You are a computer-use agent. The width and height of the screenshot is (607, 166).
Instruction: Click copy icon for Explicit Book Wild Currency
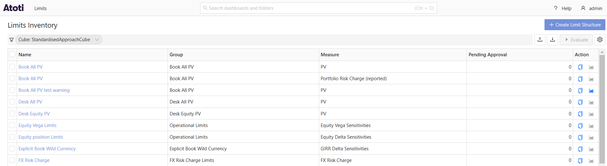(x=580, y=149)
